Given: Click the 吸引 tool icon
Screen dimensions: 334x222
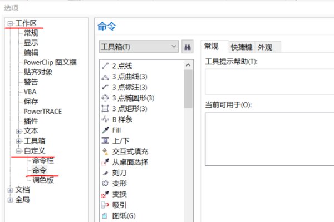Looking at the screenshot, I should click(x=105, y=205).
